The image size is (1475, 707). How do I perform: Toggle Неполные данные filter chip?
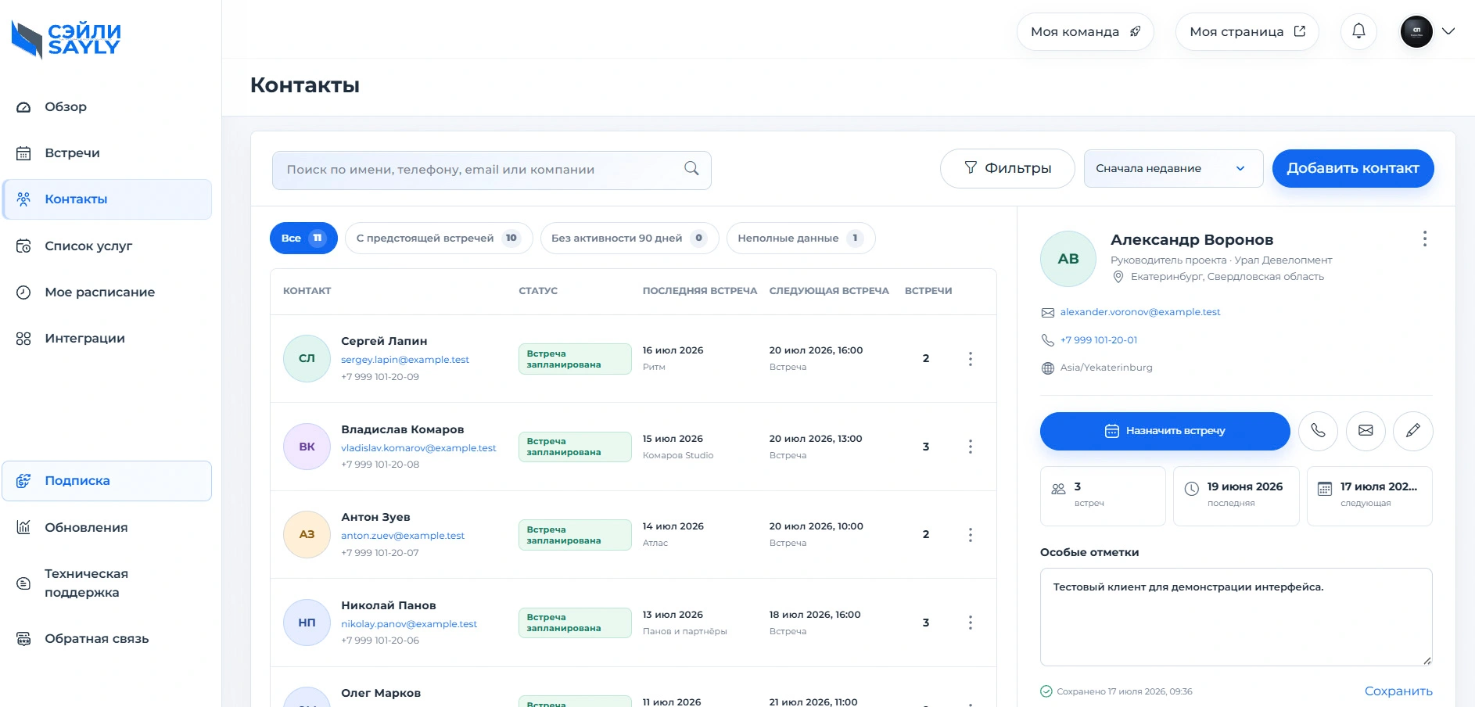[801, 239]
